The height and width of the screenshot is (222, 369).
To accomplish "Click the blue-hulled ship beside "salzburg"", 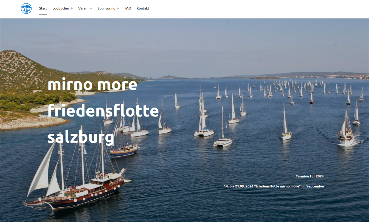I will click(124, 150).
